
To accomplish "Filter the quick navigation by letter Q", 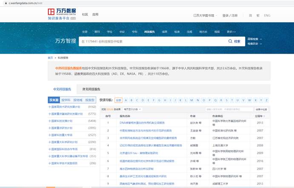I will coord(215,100).
